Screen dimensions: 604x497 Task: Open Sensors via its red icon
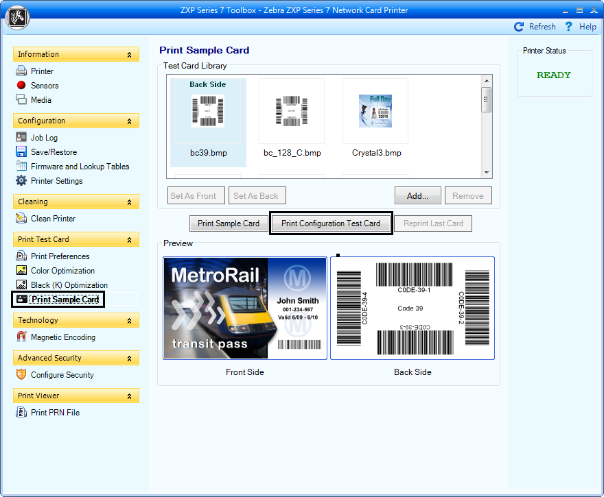[21, 86]
